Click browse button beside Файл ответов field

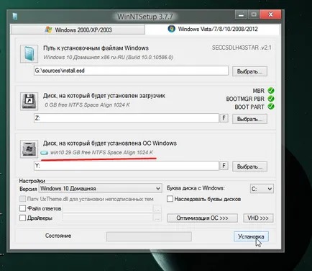[x=157, y=209]
